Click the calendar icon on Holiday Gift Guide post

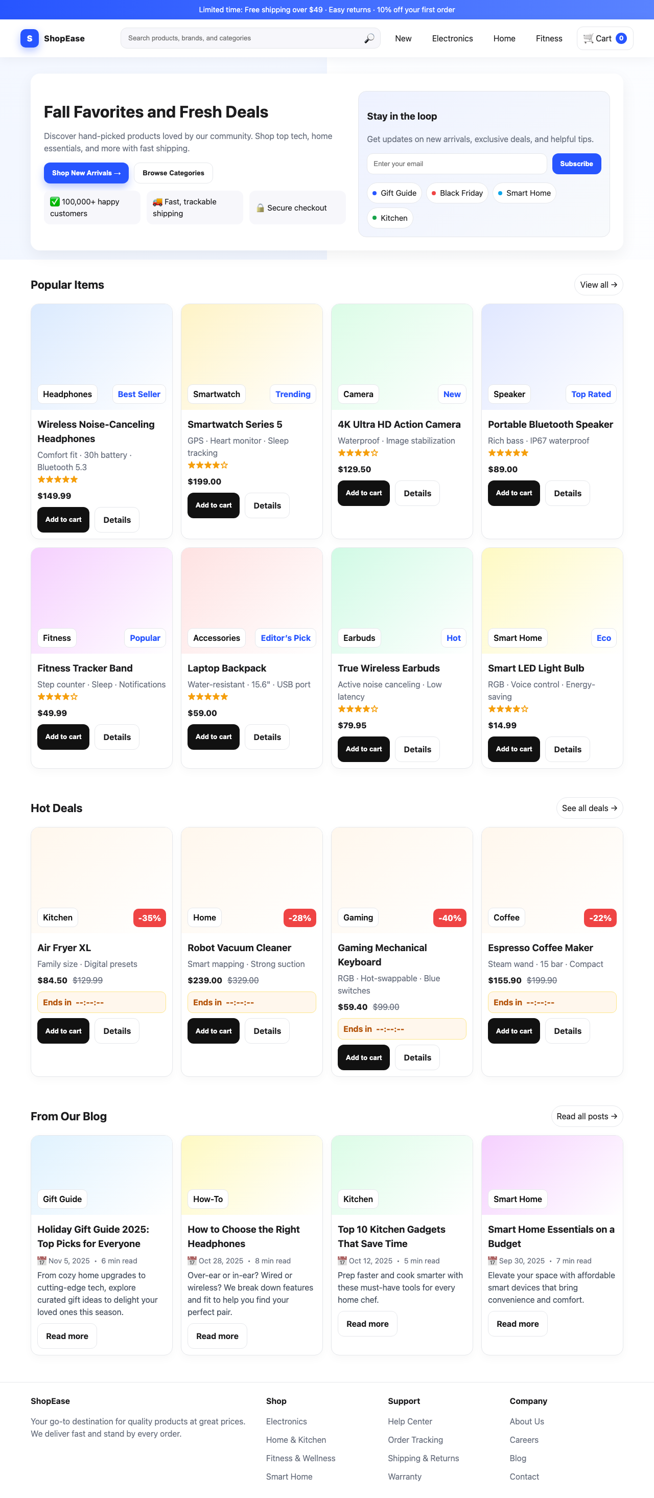(42, 1261)
